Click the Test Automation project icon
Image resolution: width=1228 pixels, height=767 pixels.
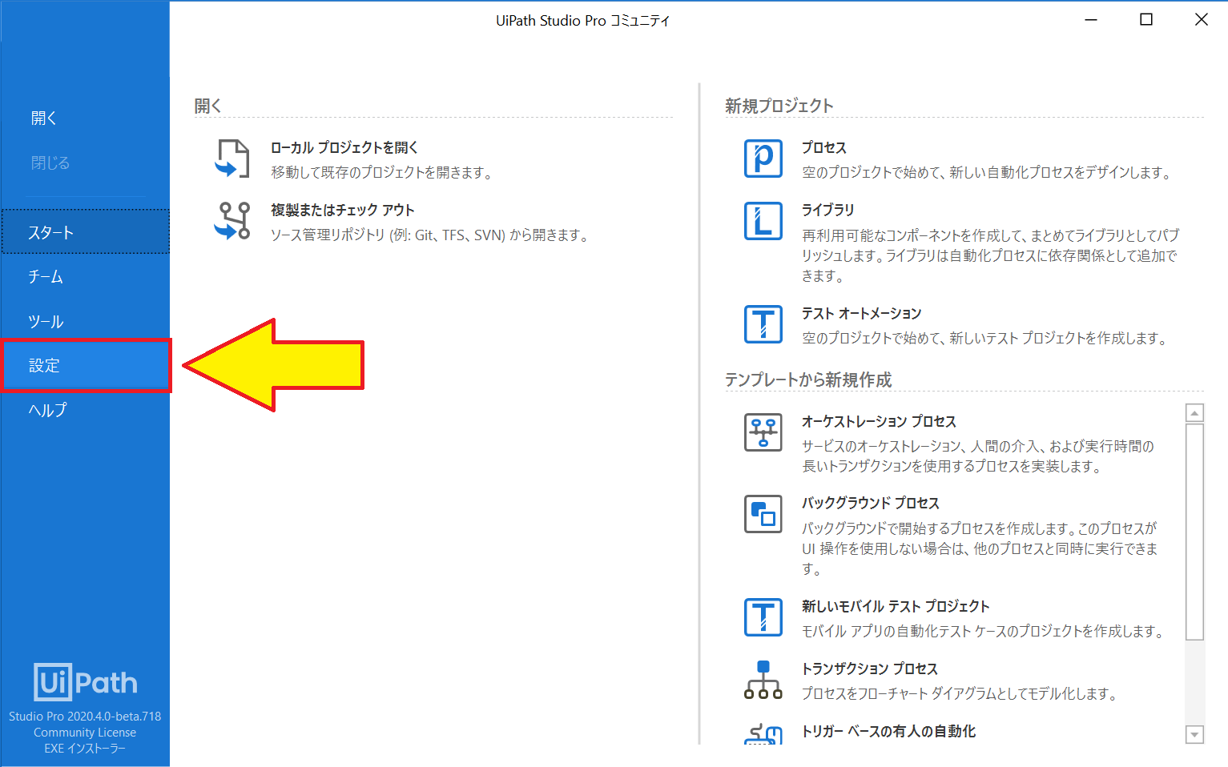coord(763,324)
